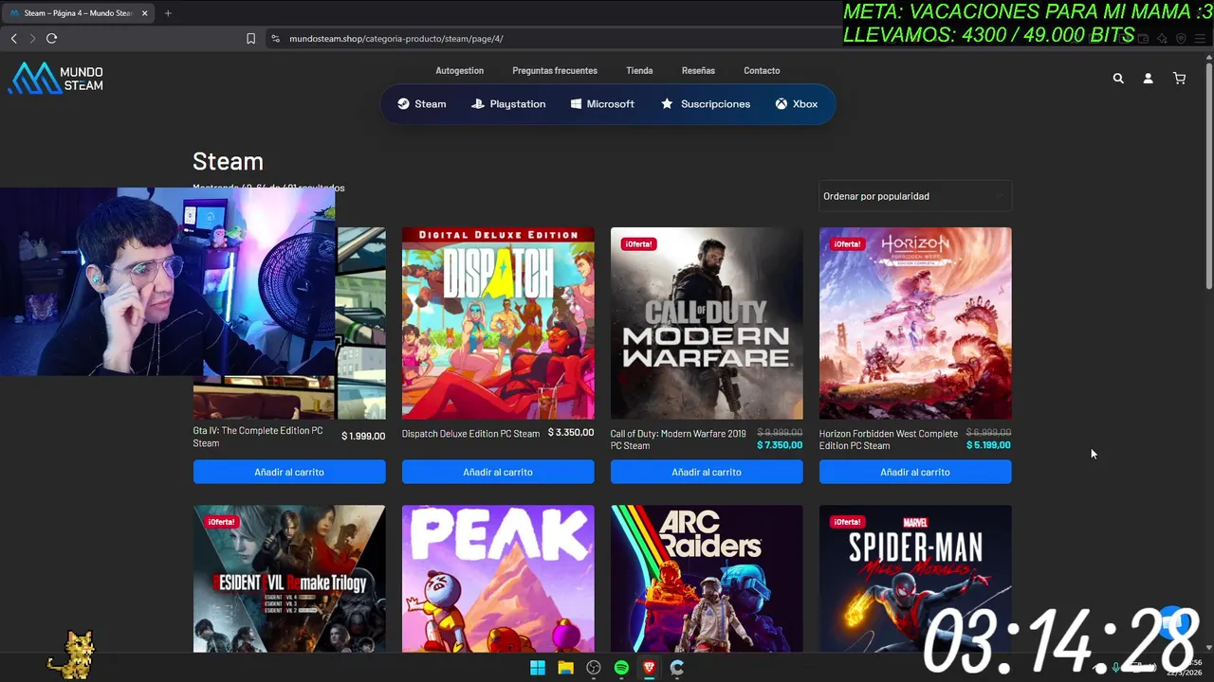Viewport: 1214px width, 682px height.
Task: Open the Reseñas menu item
Action: [x=698, y=71]
